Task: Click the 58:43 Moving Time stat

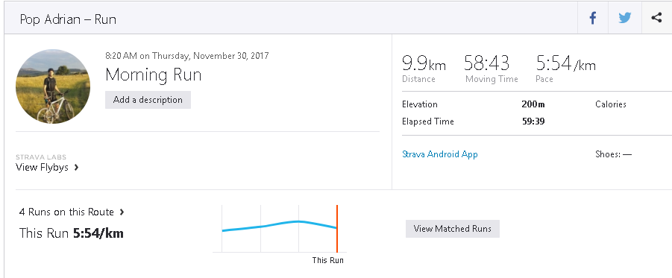Action: (x=492, y=69)
